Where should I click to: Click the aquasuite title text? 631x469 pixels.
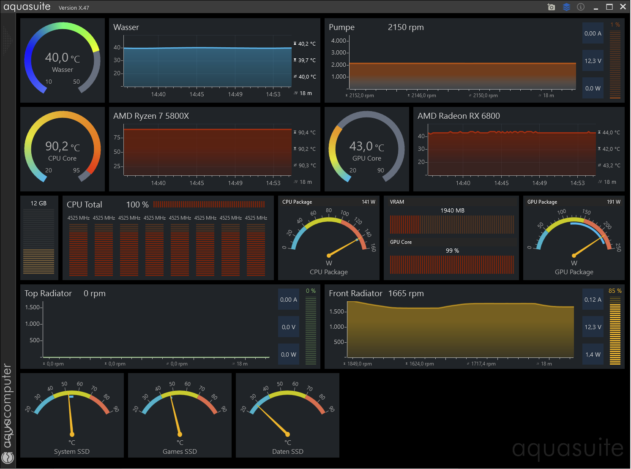pos(27,7)
